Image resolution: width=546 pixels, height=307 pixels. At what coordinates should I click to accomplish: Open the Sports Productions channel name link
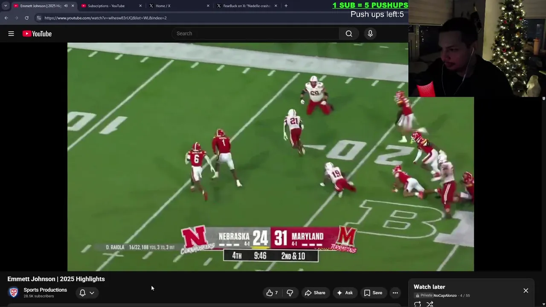[45, 290]
